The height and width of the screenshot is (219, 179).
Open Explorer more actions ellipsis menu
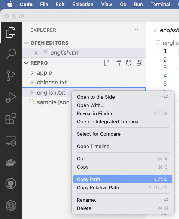click(135, 30)
